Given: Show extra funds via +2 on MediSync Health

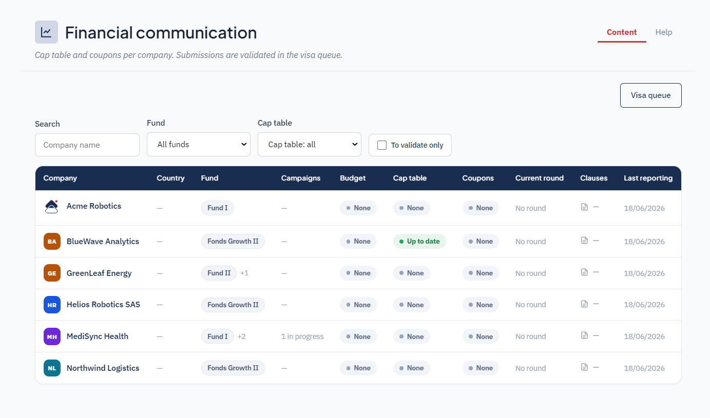Looking at the screenshot, I should click(241, 336).
